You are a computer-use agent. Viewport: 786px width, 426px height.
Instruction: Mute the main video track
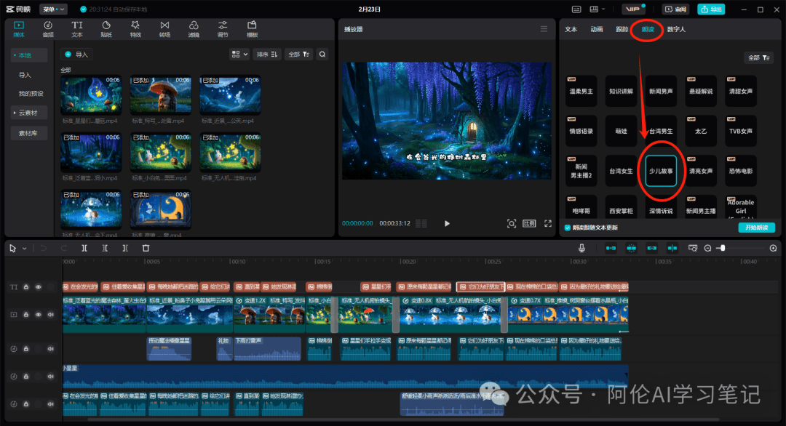51,314
